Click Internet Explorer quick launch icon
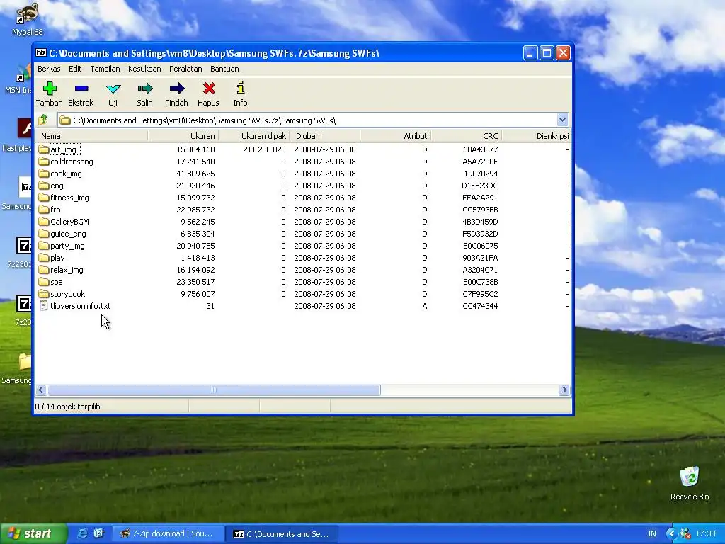This screenshot has width=725, height=544. (82, 533)
